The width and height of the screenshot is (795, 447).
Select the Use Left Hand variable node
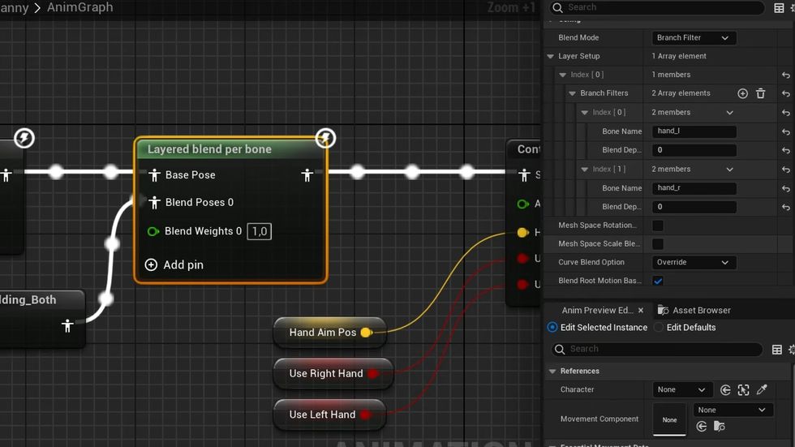coord(329,415)
